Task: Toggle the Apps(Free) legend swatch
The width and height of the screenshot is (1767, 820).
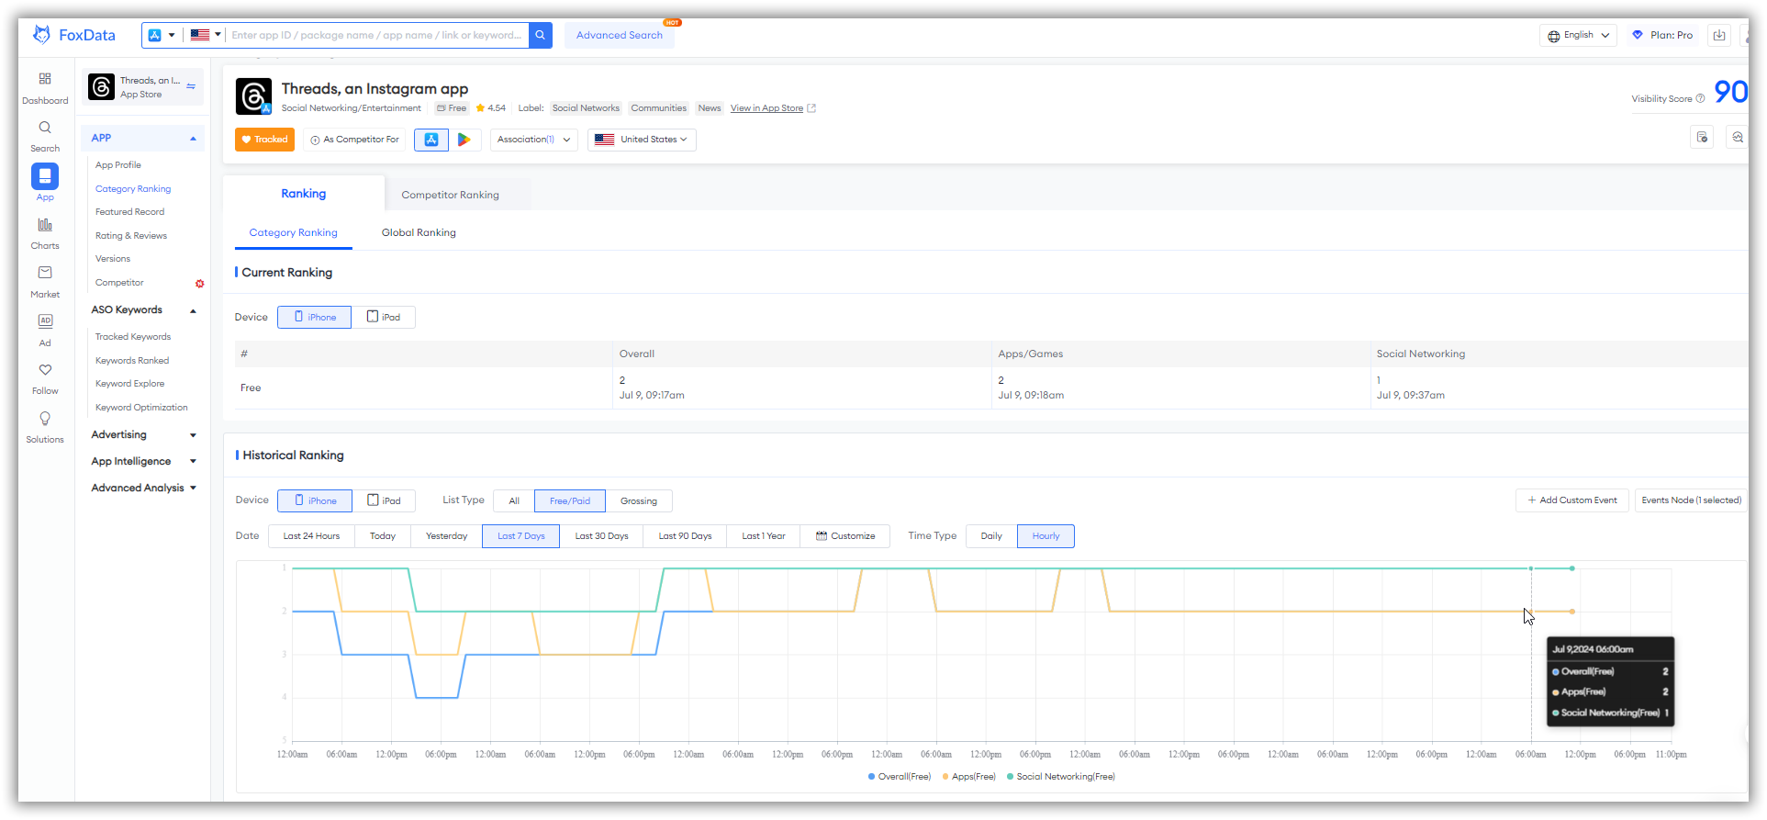Action: pyautogui.click(x=945, y=777)
